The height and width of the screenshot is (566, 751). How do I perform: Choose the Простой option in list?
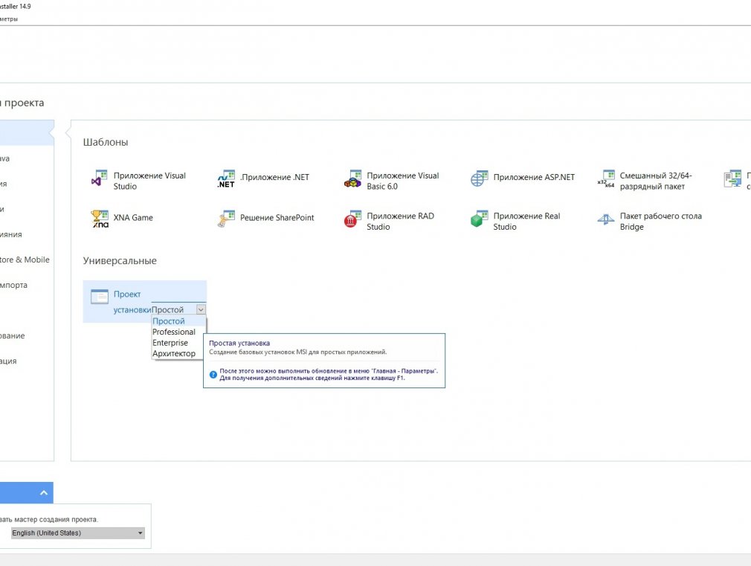(178, 321)
